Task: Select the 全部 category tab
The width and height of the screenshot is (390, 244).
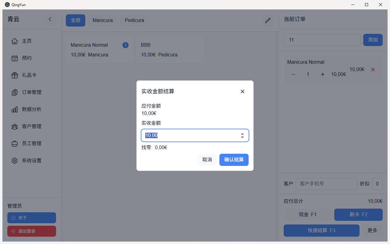Action: tap(76, 20)
